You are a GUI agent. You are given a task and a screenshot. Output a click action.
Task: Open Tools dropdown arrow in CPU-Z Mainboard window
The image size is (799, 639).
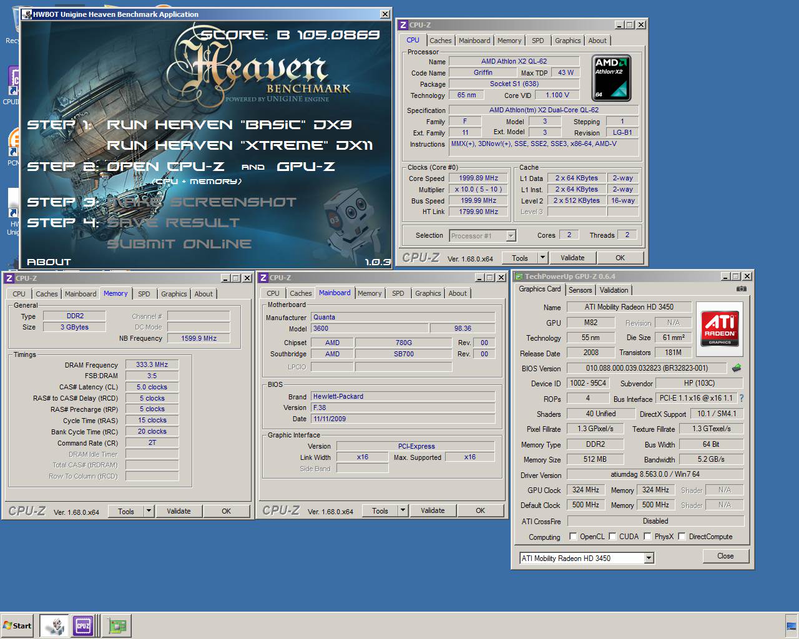[x=403, y=510]
